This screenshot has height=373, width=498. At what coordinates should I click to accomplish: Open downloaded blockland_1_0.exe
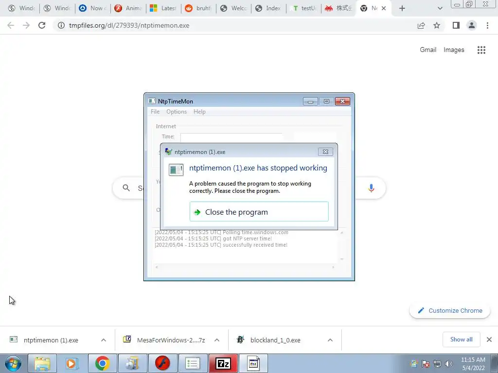click(x=275, y=340)
